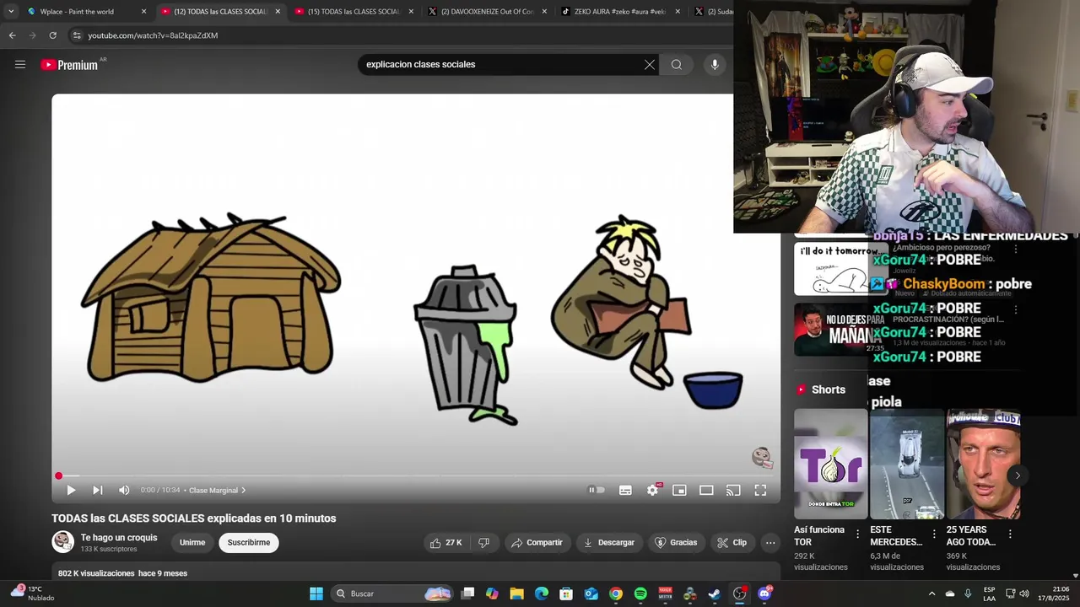
Task: Go to YouTube Premium home logo
Action: pyautogui.click(x=70, y=65)
